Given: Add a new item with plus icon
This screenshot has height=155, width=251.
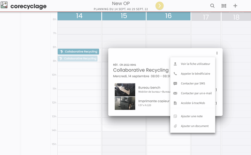Looking at the screenshot, I should (235, 6).
